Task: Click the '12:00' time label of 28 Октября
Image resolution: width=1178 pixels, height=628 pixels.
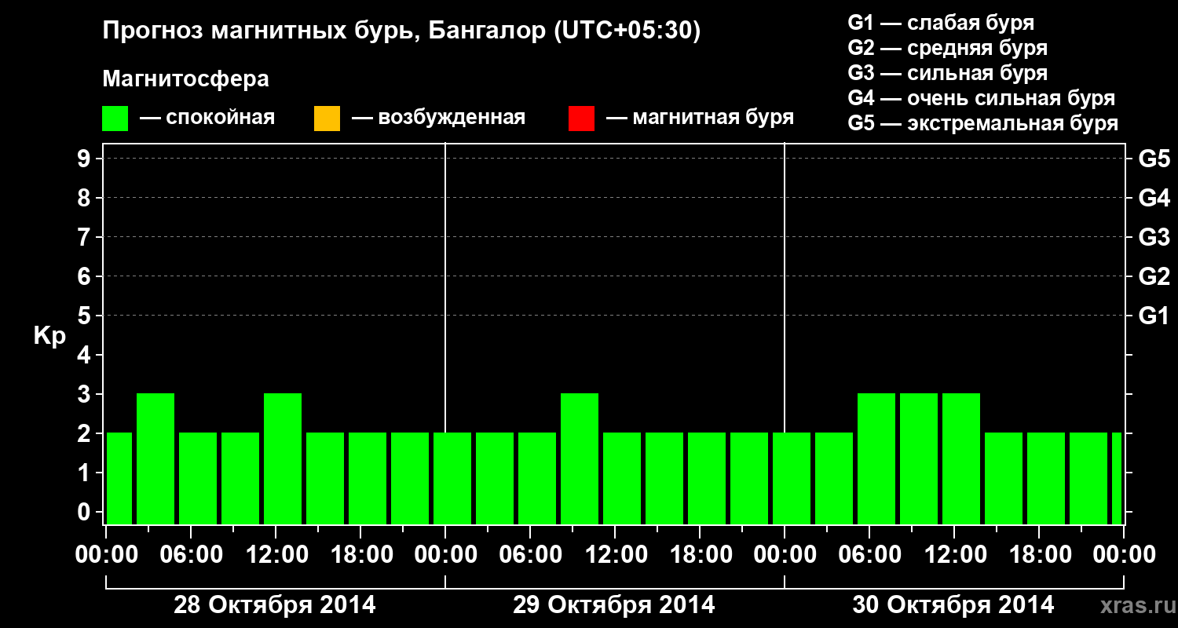Action: click(276, 554)
